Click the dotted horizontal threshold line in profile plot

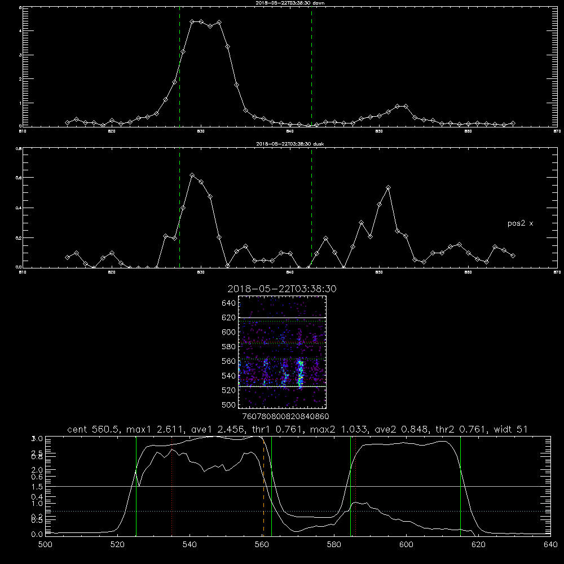[298, 511]
